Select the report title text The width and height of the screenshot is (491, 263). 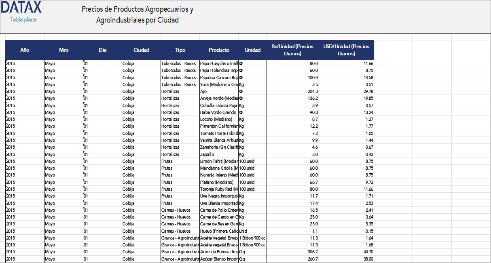pos(138,13)
